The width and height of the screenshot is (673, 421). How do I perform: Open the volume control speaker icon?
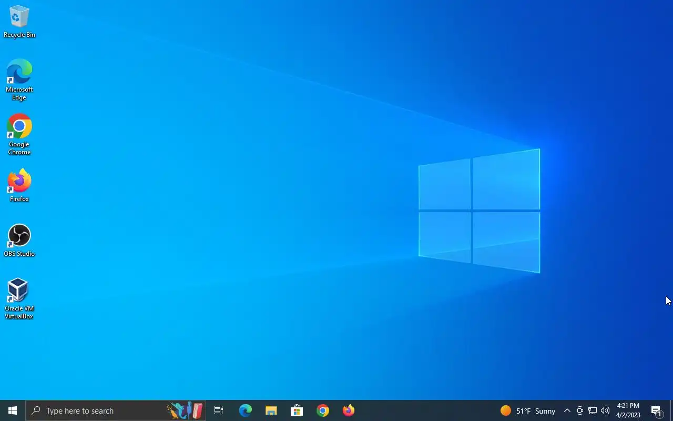(x=605, y=410)
